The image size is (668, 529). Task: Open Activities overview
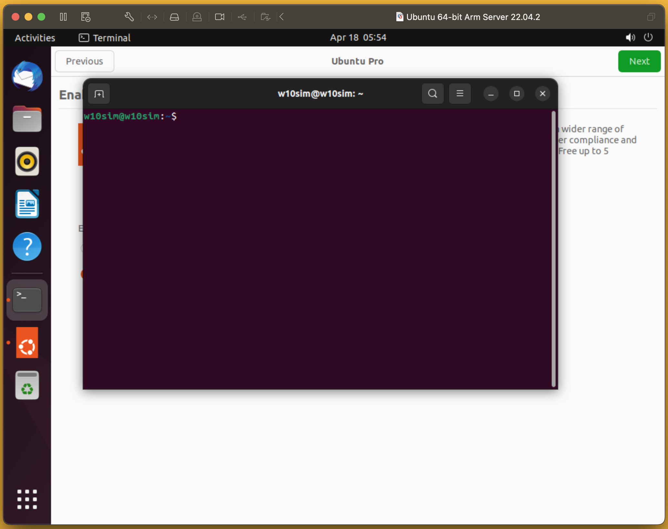click(35, 38)
